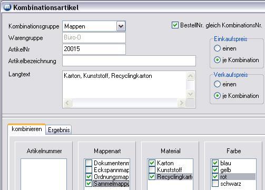
Task: Select Einkaufspreis je Kombination radio button
Action: 217,60
